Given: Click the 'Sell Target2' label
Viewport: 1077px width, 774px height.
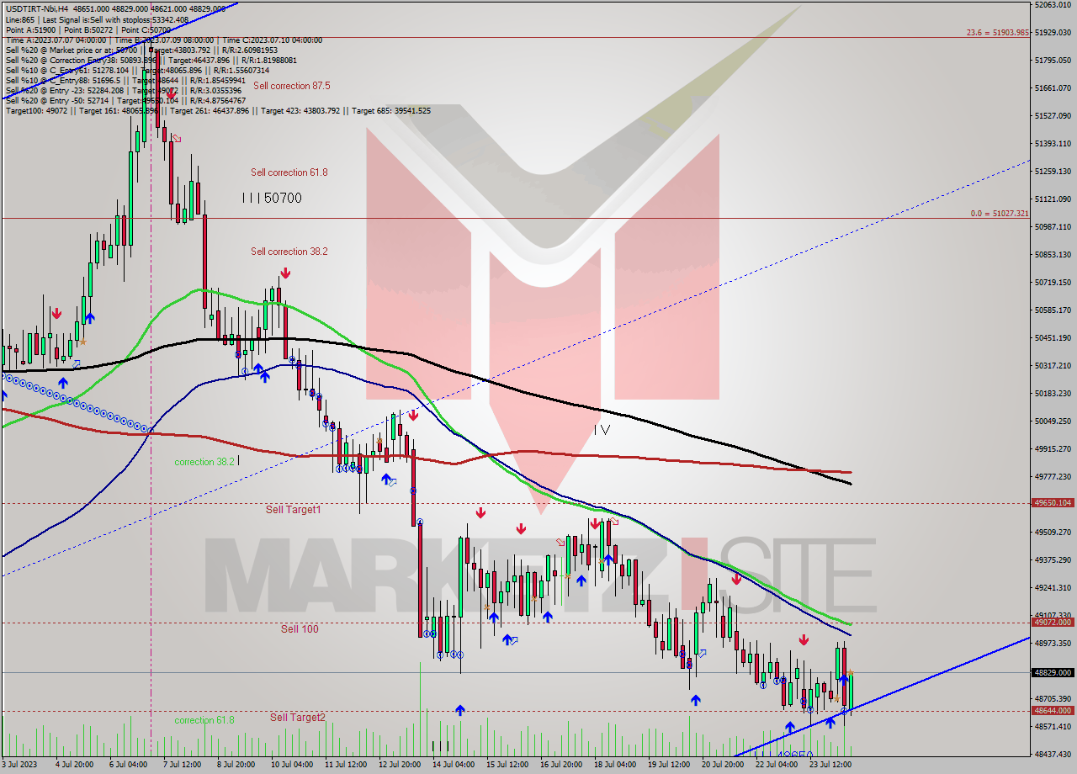Looking at the screenshot, I should coord(297,717).
